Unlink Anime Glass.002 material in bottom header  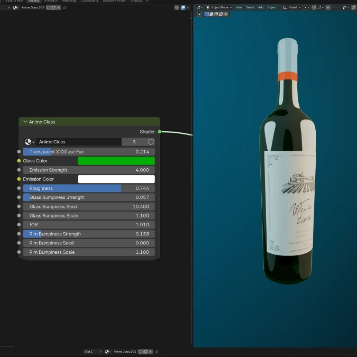point(151,352)
